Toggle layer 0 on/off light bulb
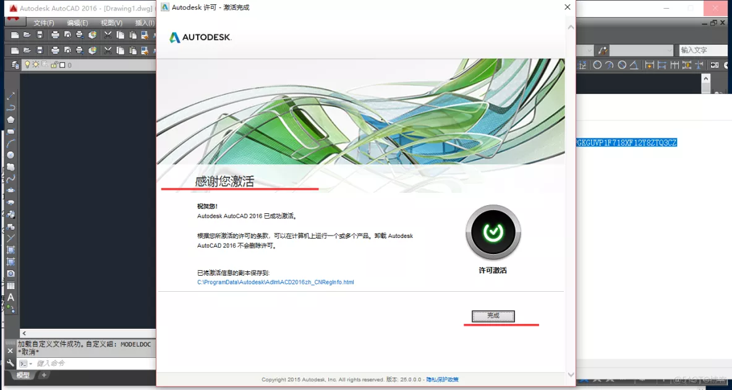This screenshot has height=390, width=732. (x=27, y=64)
